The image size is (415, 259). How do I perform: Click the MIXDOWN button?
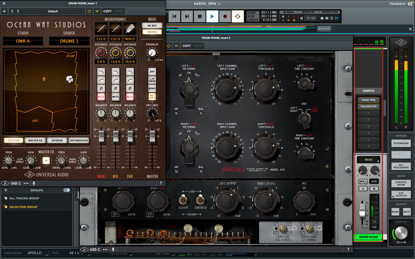[324, 29]
